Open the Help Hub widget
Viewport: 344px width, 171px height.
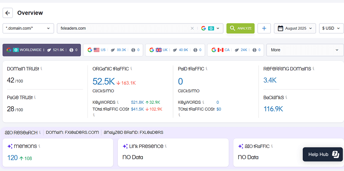(x=322, y=154)
